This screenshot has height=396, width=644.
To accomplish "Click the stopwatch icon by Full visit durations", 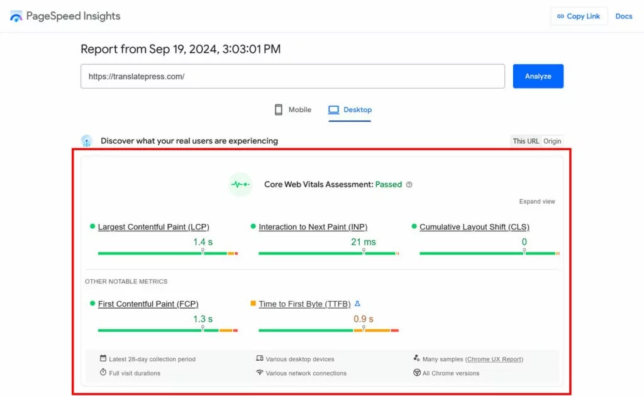I will pos(103,372).
